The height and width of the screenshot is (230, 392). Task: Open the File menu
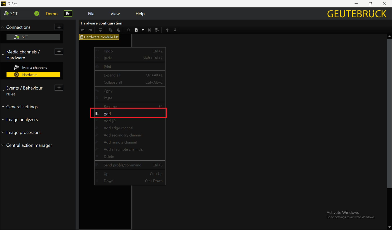point(91,14)
